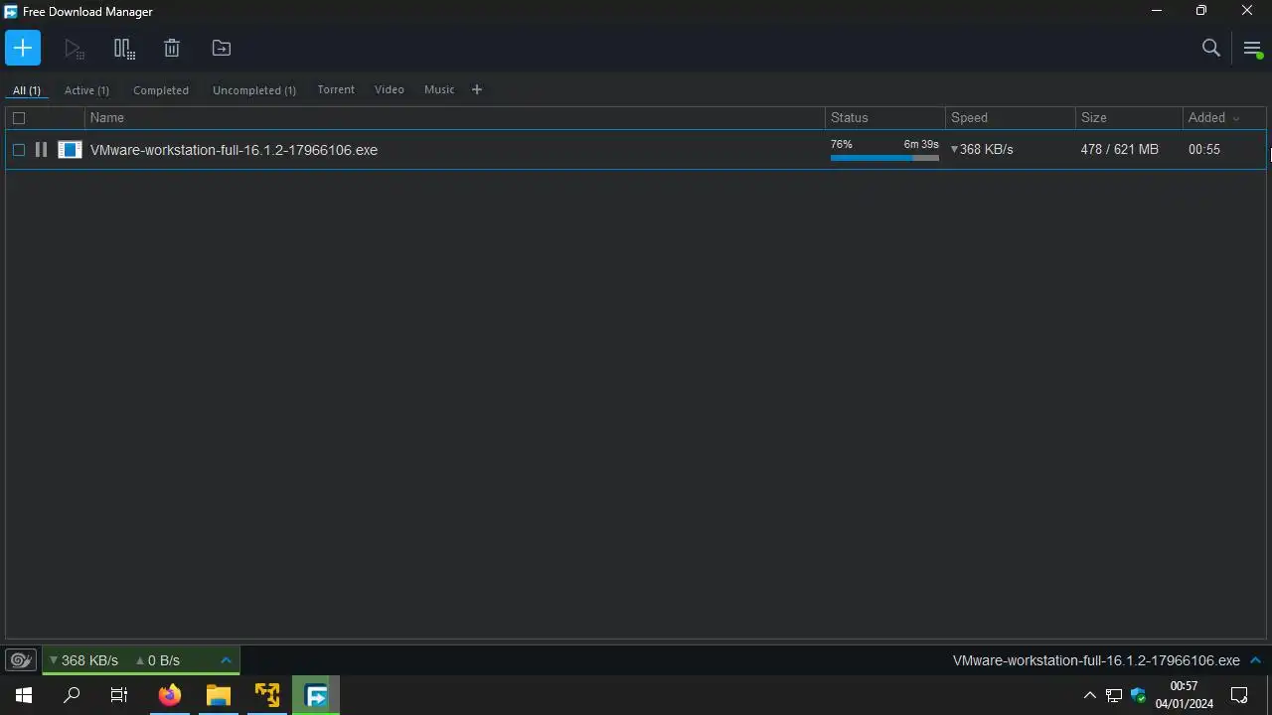Open the notification center icon
Viewport: 1272px width, 715px height.
[x=1239, y=695]
